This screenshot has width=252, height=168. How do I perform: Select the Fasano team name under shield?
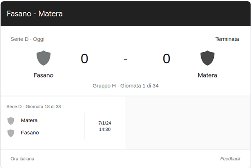44,75
